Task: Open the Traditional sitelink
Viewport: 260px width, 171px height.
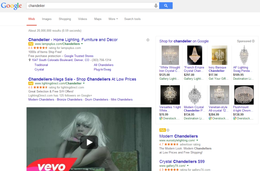Action: pos(41,65)
